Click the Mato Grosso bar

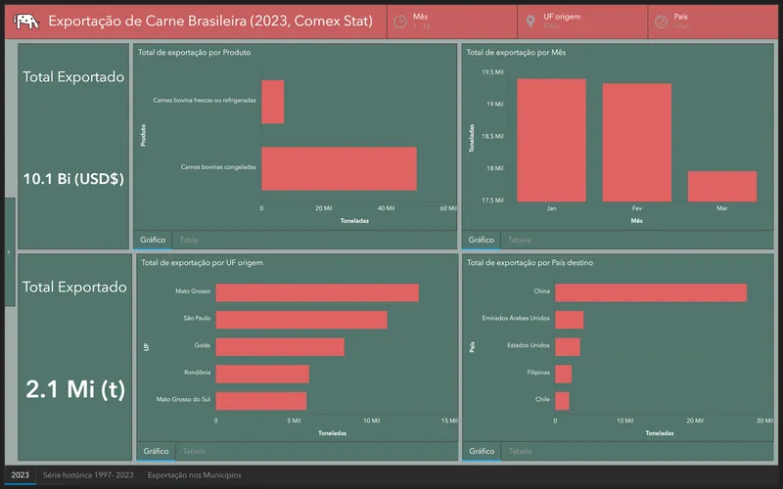pyautogui.click(x=317, y=292)
